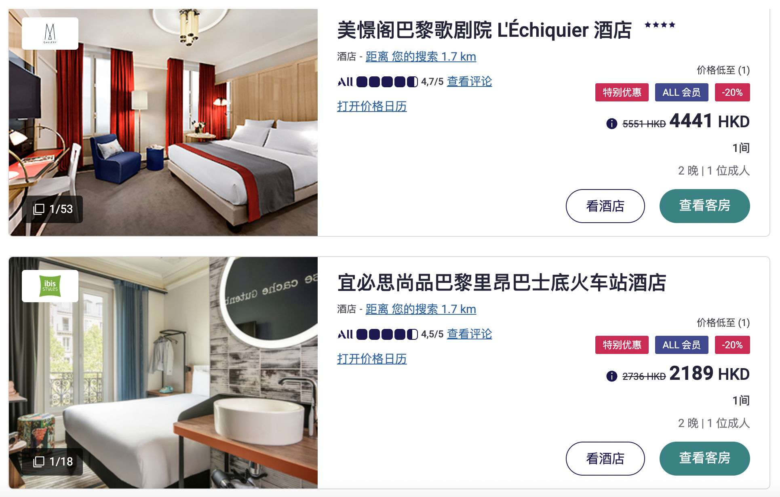Click the ALL rating bubbles showing 4,5/5
Image resolution: width=780 pixels, height=497 pixels.
click(387, 335)
